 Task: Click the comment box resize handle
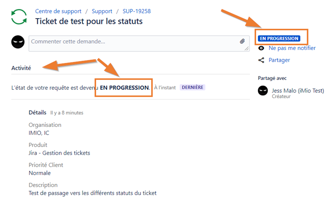246,49
